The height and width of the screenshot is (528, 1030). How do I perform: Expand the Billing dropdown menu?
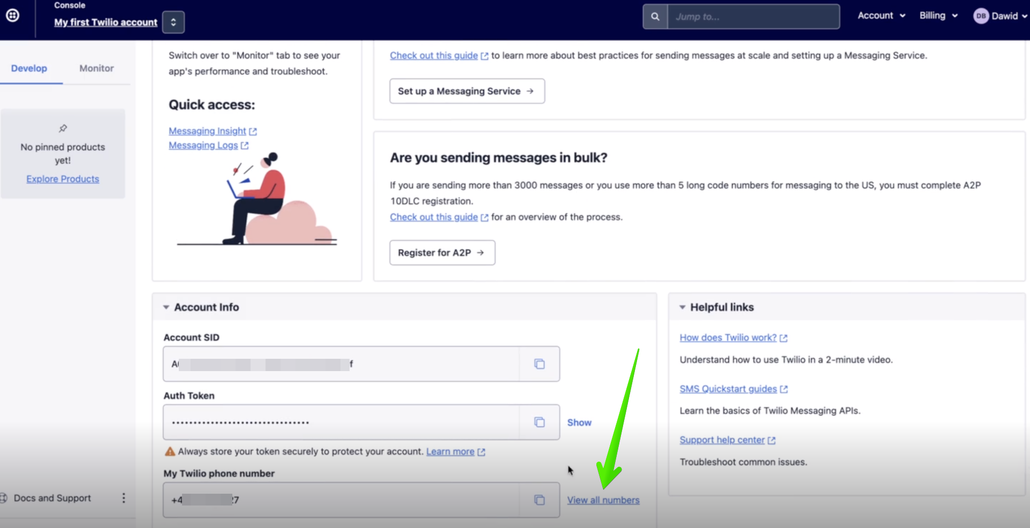pos(938,16)
